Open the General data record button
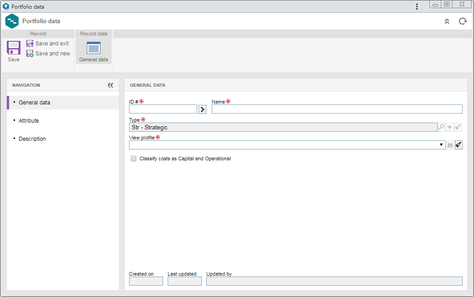 coord(94,51)
